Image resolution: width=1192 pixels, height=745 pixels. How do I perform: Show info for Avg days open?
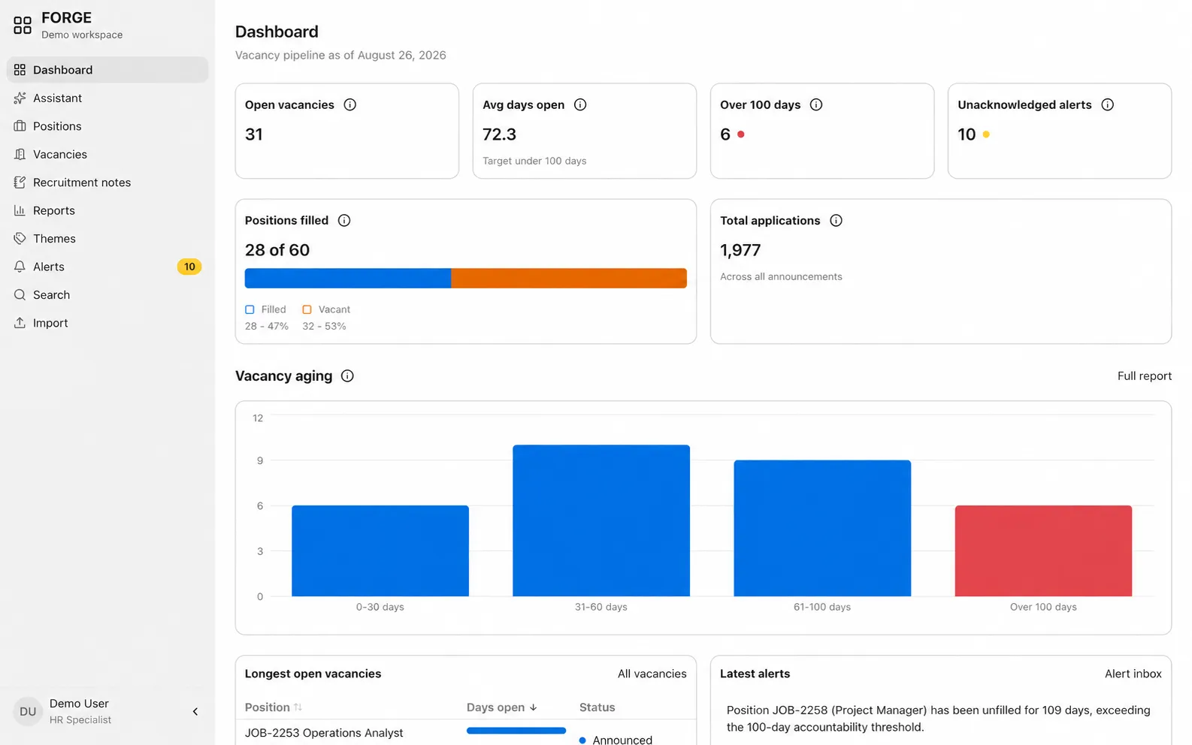[x=580, y=104]
